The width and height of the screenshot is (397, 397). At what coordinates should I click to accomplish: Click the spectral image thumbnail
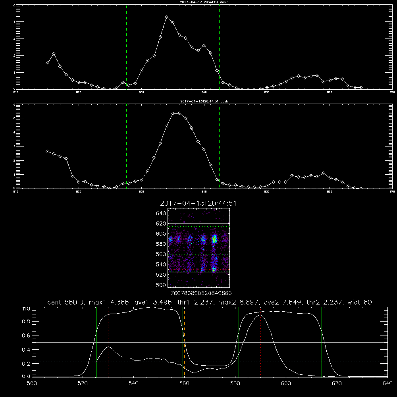199,248
